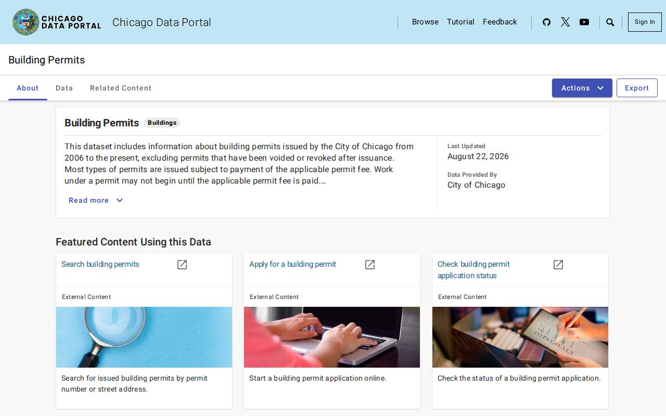Click the Buildings category tag
666x416 pixels.
(x=162, y=123)
